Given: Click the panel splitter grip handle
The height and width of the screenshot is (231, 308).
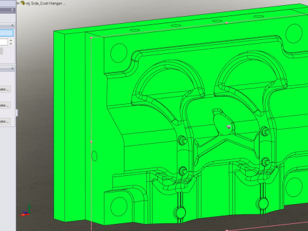Looking at the screenshot, I should click(17, 113).
